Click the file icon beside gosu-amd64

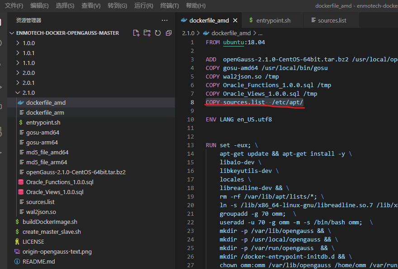coord(22,132)
